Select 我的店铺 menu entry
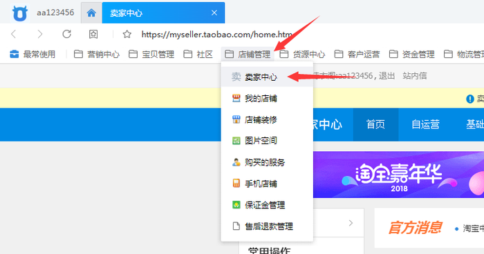 click(x=267, y=98)
